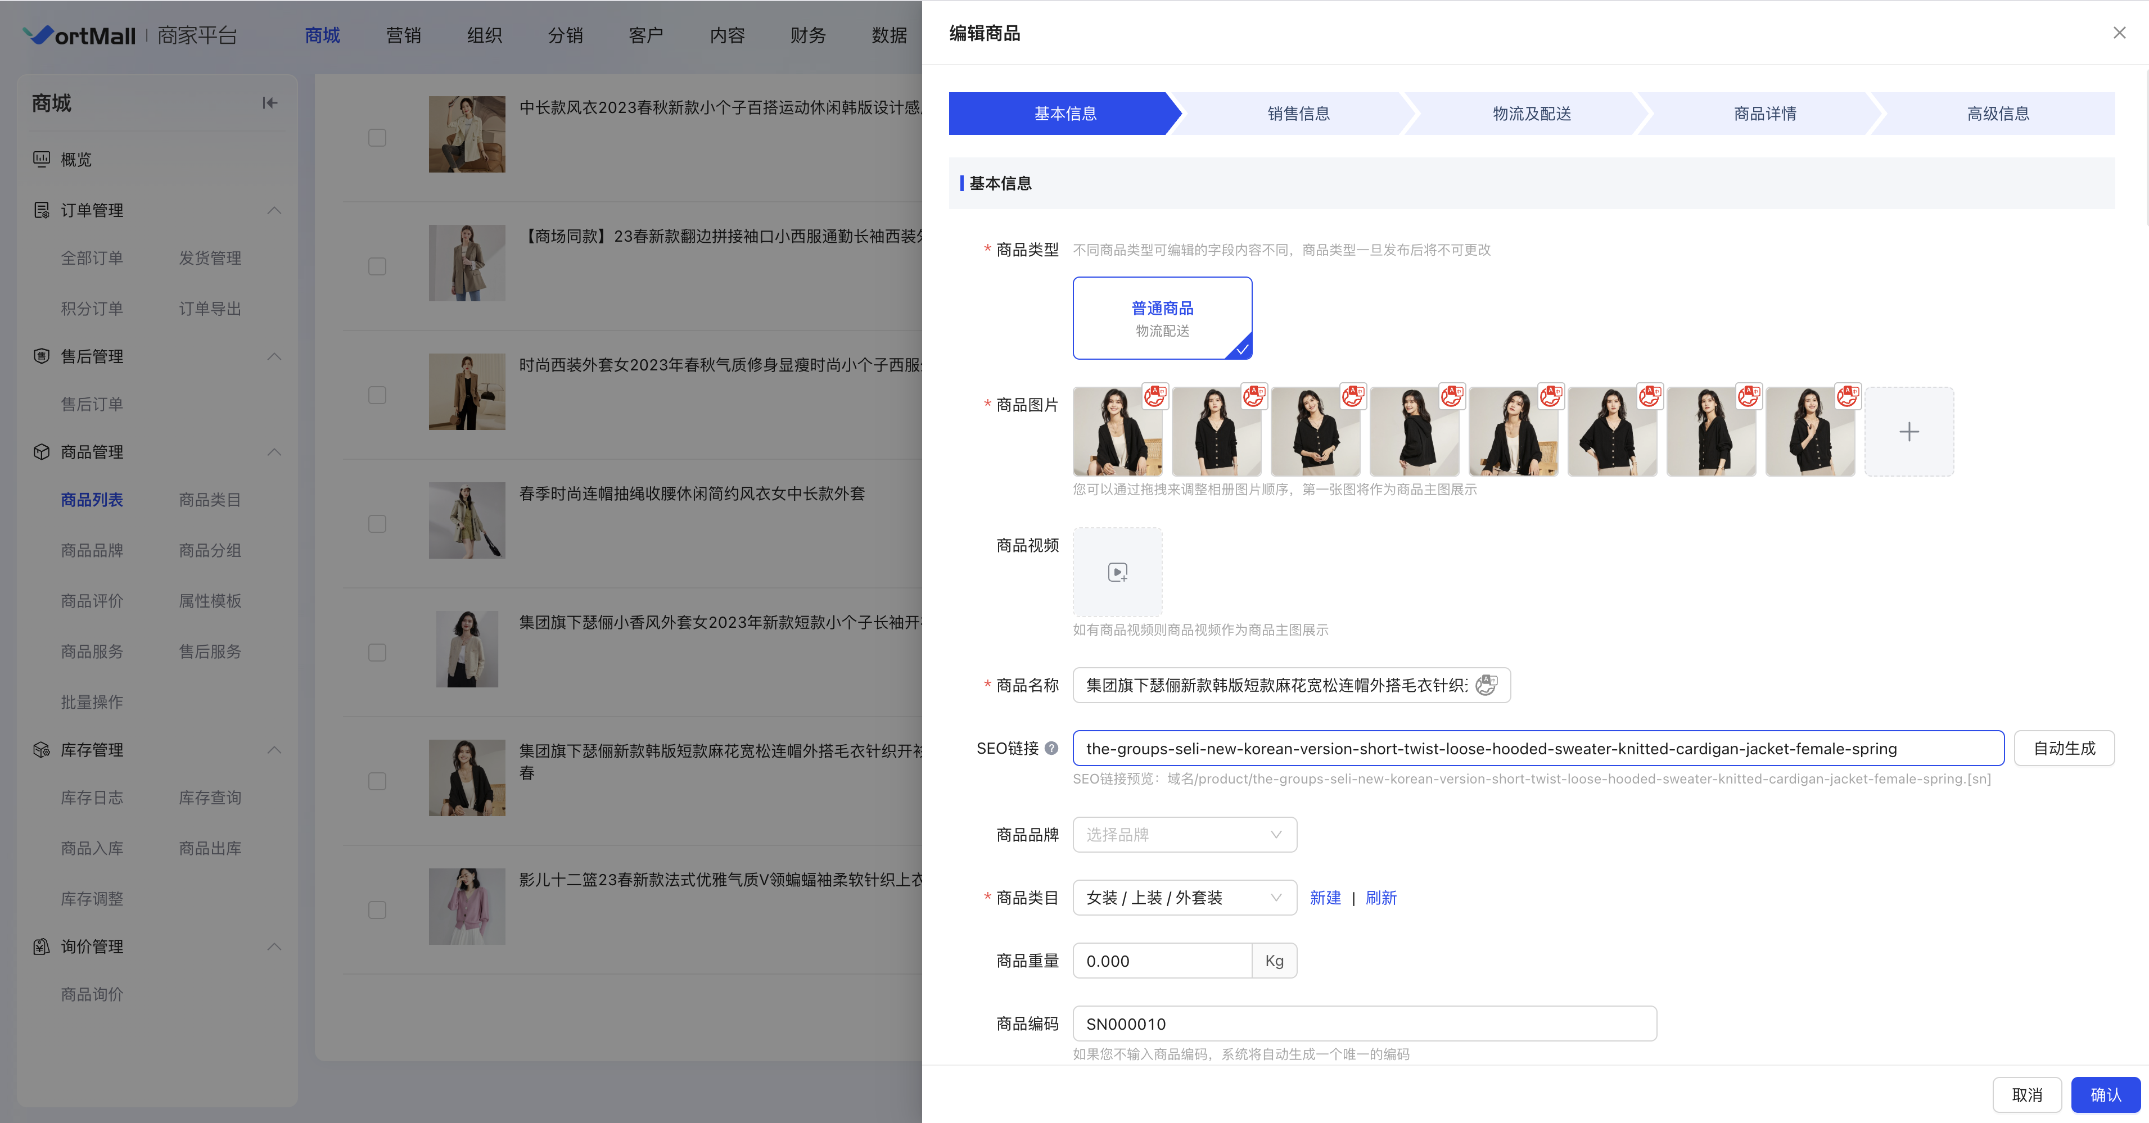
Task: Check the checkbox for the first trench coat product
Action: [x=377, y=138]
